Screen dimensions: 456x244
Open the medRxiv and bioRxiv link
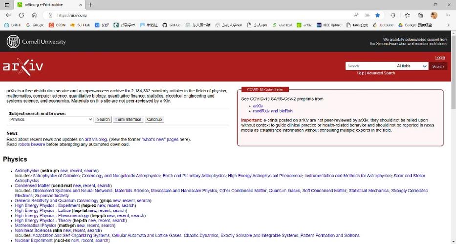click(273, 111)
